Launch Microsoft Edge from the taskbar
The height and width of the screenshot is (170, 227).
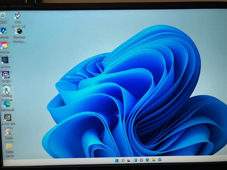coord(148,160)
